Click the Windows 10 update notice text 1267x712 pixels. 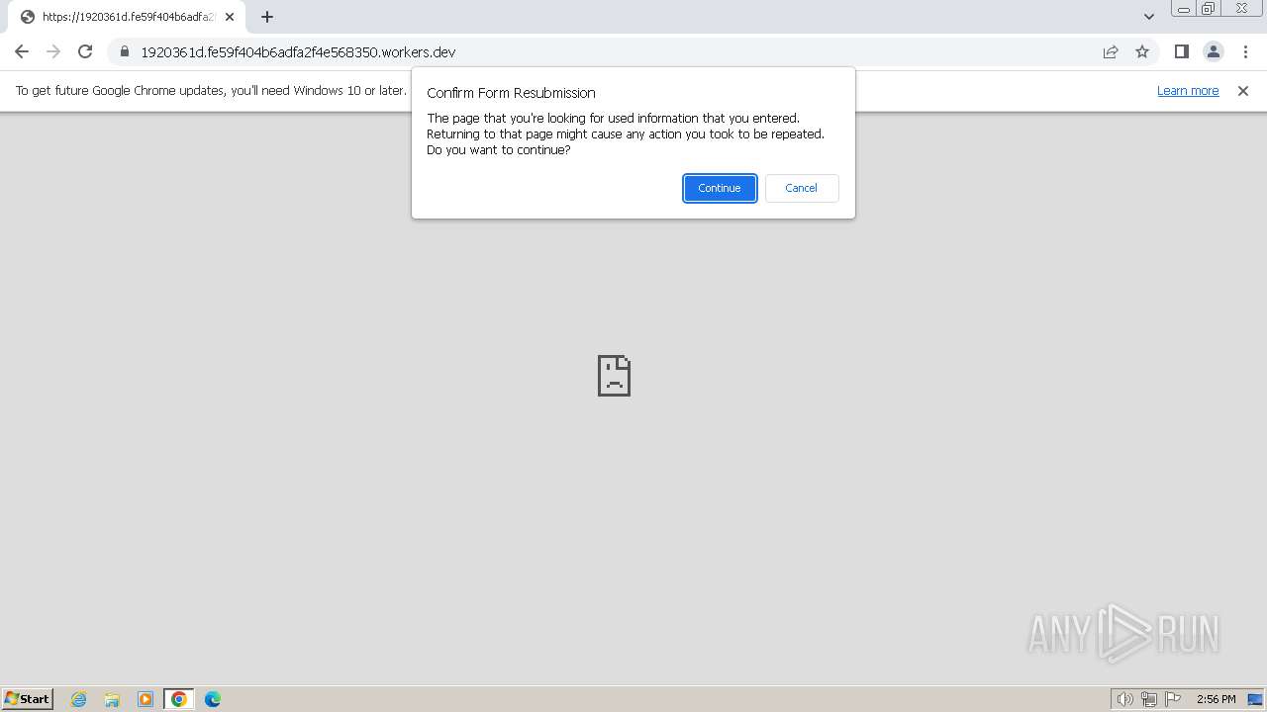(x=211, y=90)
